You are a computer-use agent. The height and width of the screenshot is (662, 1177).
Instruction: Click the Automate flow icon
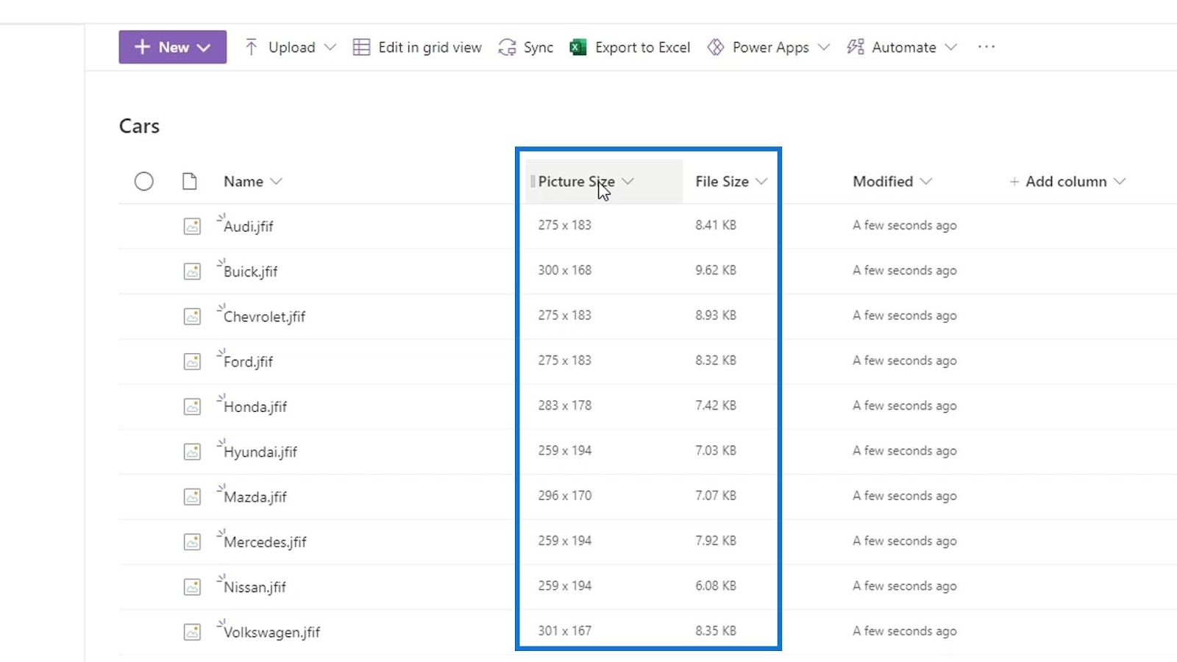click(x=855, y=47)
